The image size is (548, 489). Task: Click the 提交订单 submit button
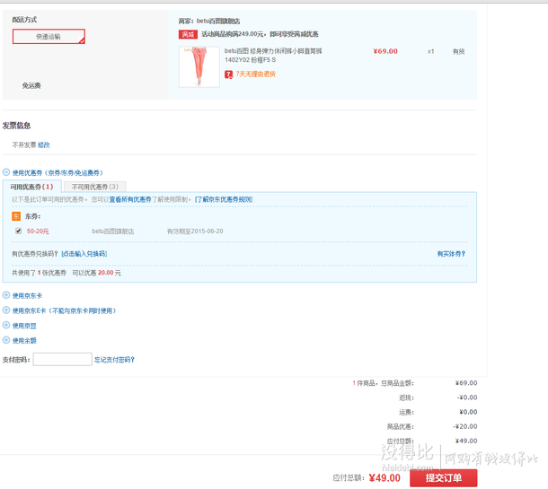443,478
